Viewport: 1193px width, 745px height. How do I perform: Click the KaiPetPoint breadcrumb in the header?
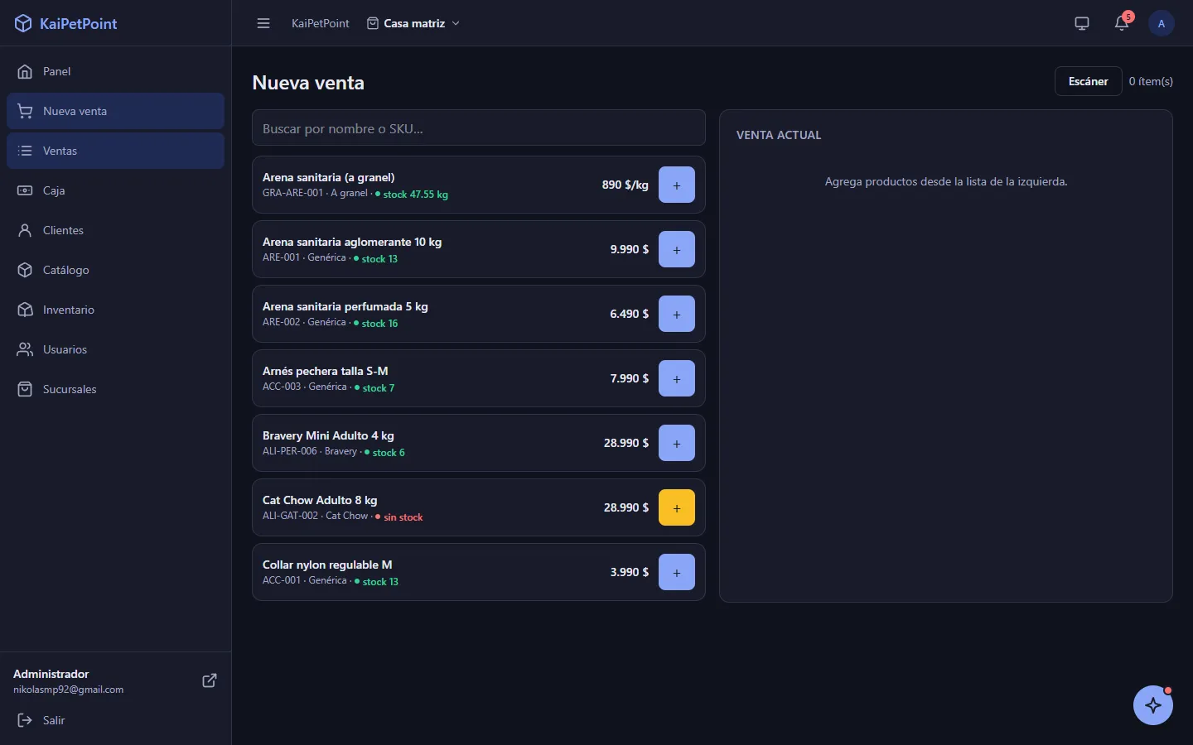pos(320,23)
